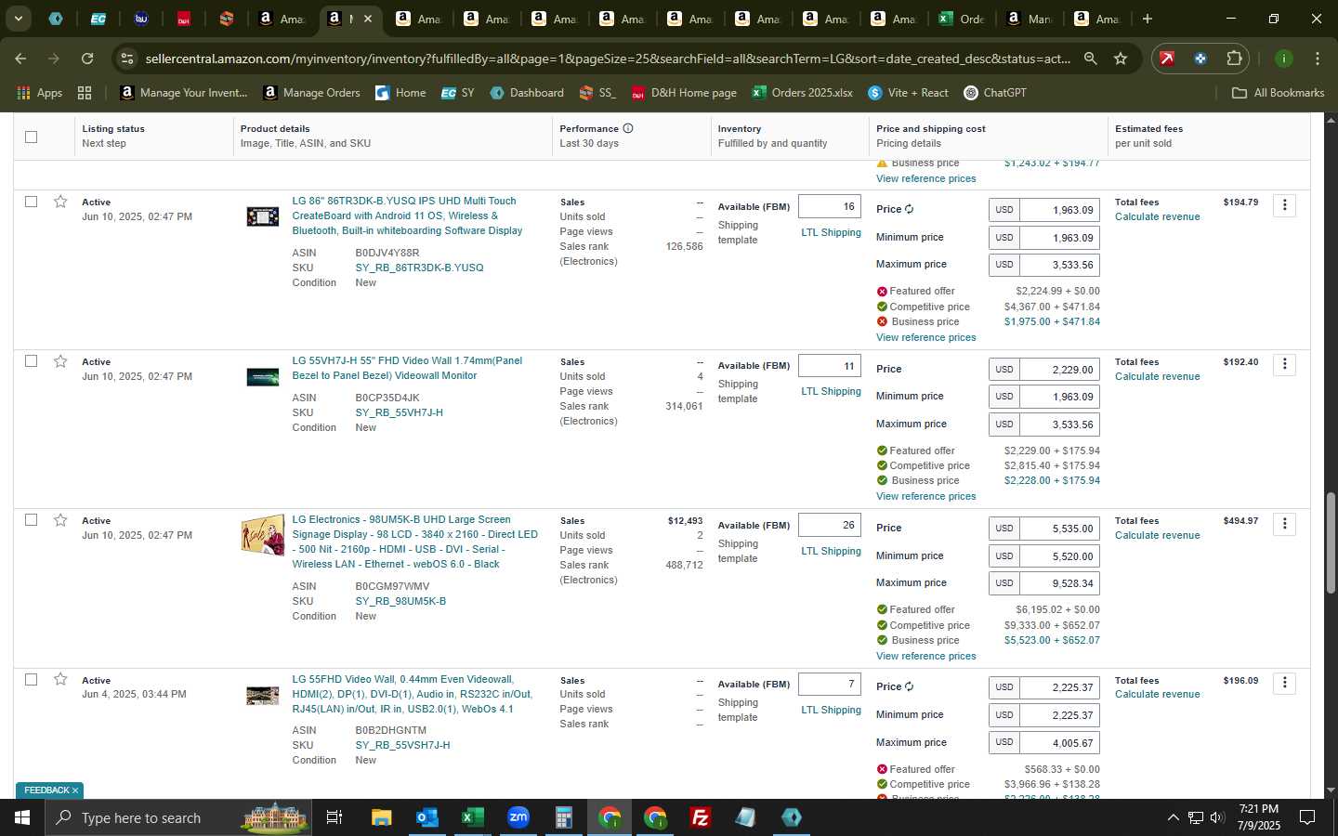Check the LG 86" 86TR3DK listing checkbox
This screenshot has height=836, width=1338.
32,202
